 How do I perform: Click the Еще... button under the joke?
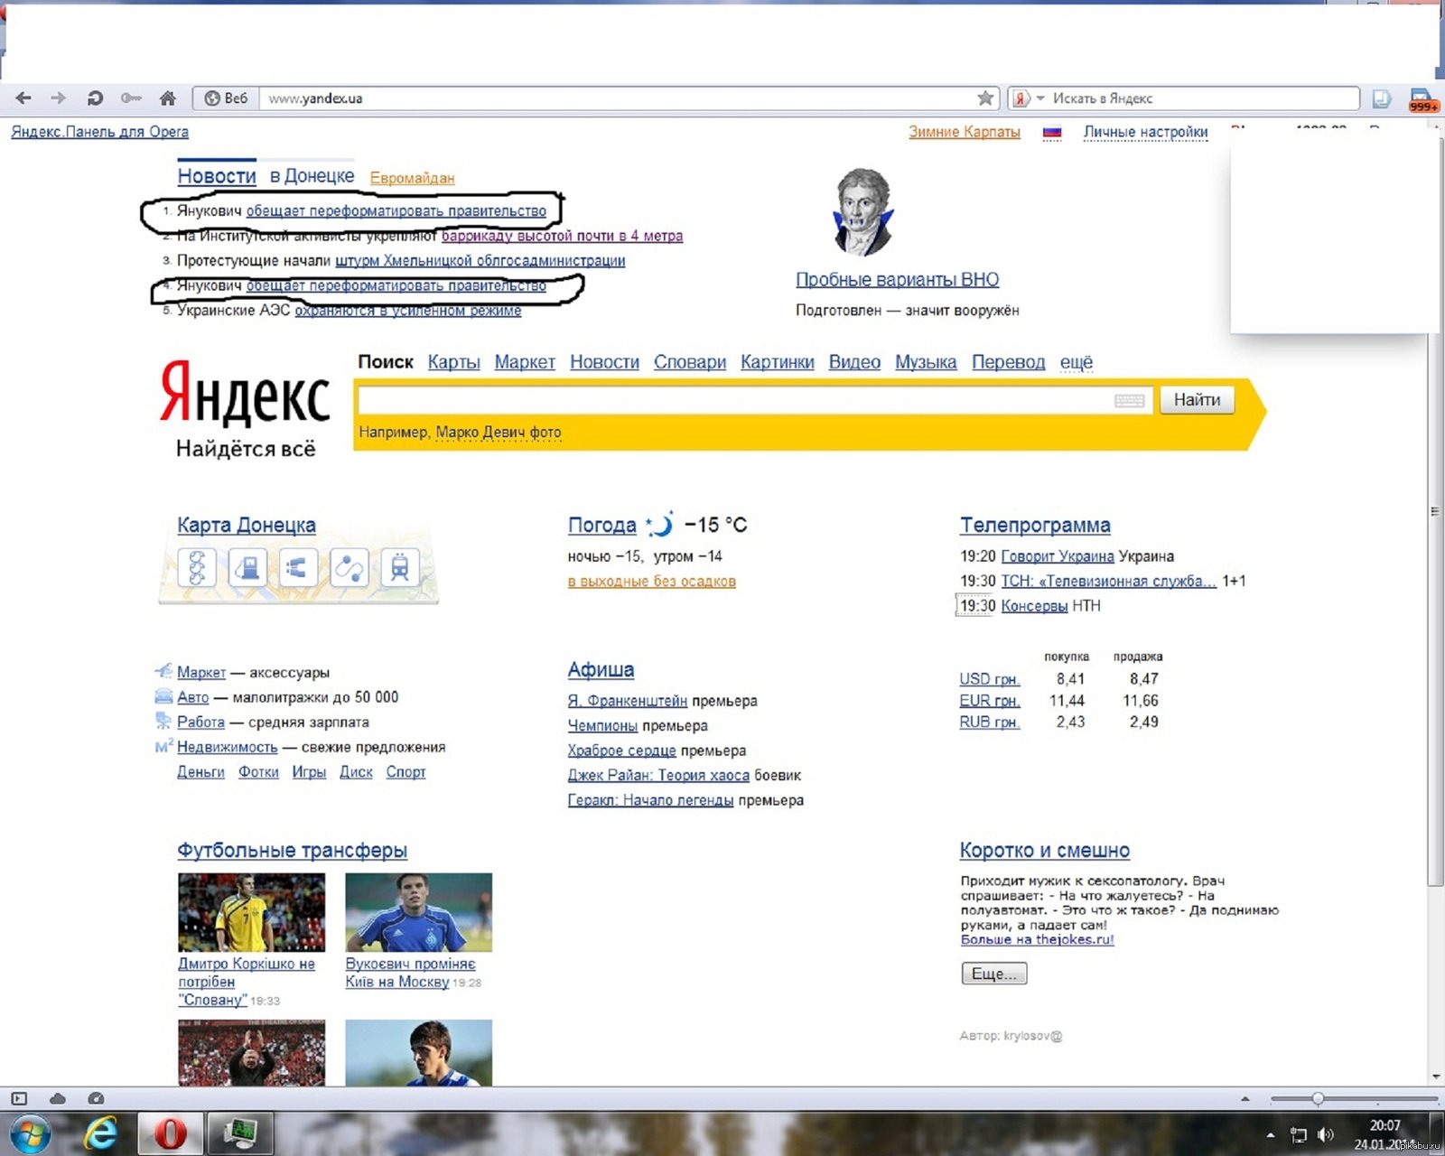click(x=993, y=974)
